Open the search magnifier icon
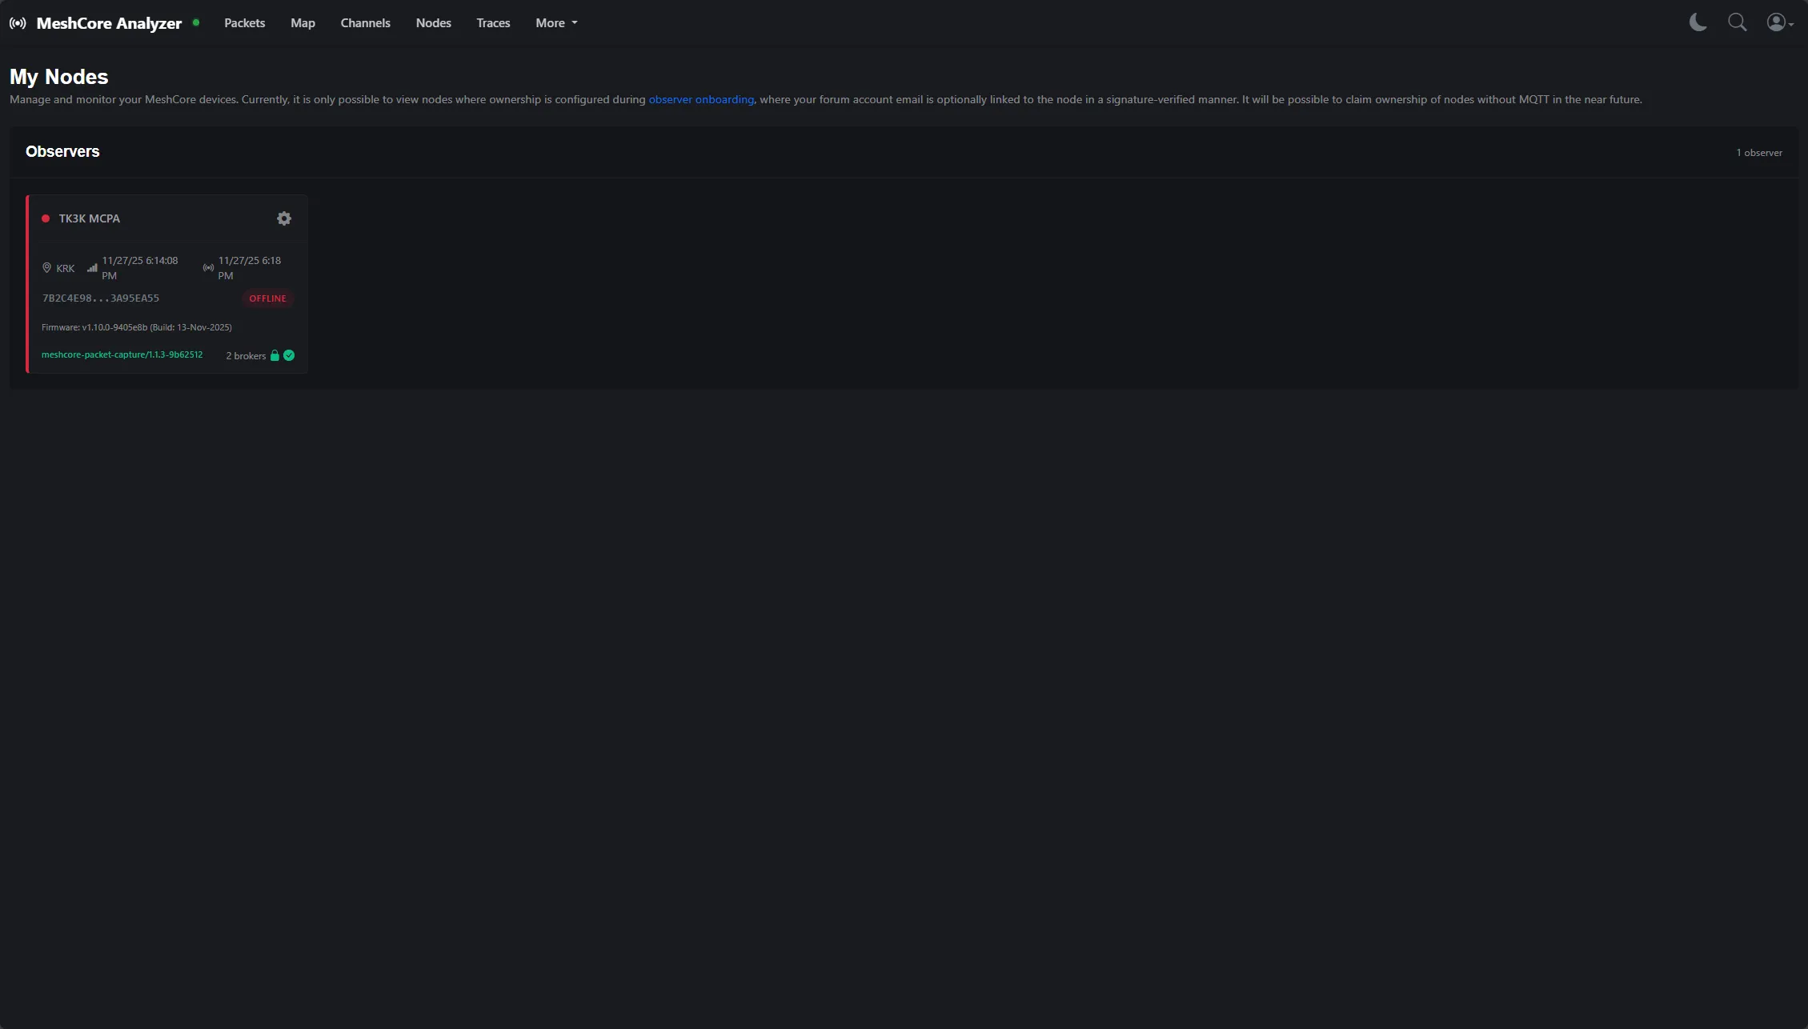1808x1029 pixels. [1737, 22]
